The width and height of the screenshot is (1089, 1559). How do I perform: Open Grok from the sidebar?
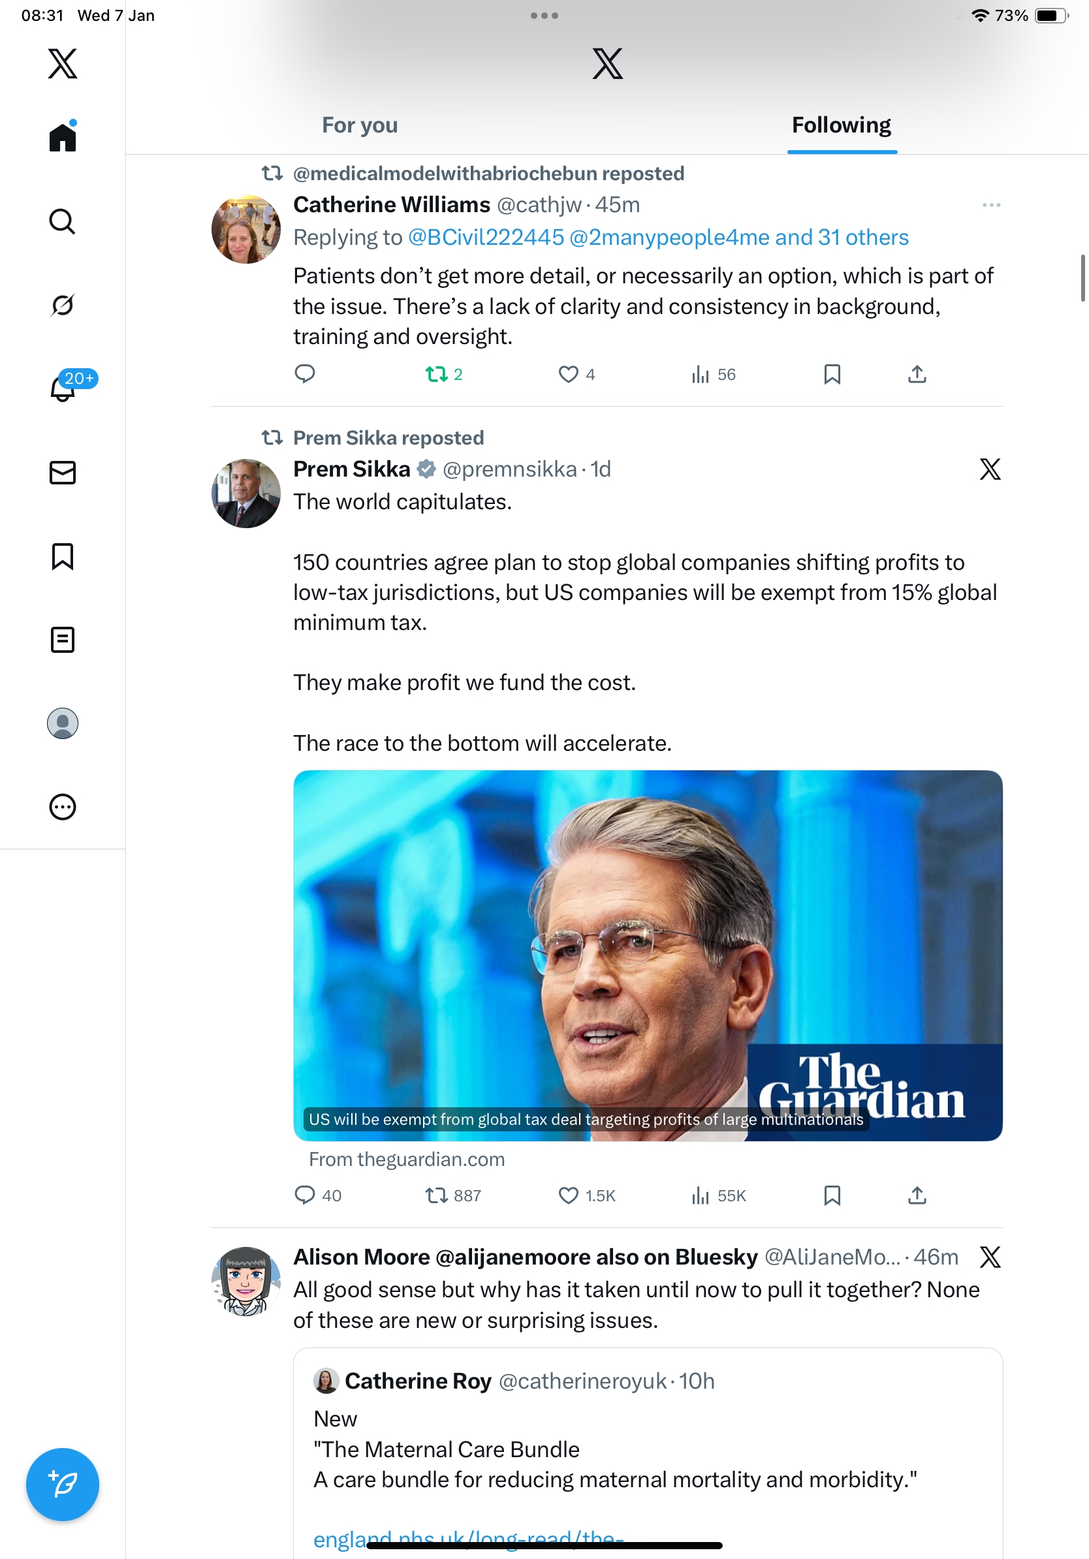coord(62,305)
